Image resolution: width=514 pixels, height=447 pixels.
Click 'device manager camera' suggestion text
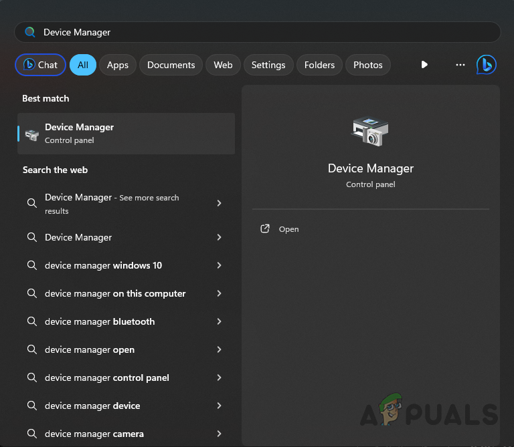94,434
